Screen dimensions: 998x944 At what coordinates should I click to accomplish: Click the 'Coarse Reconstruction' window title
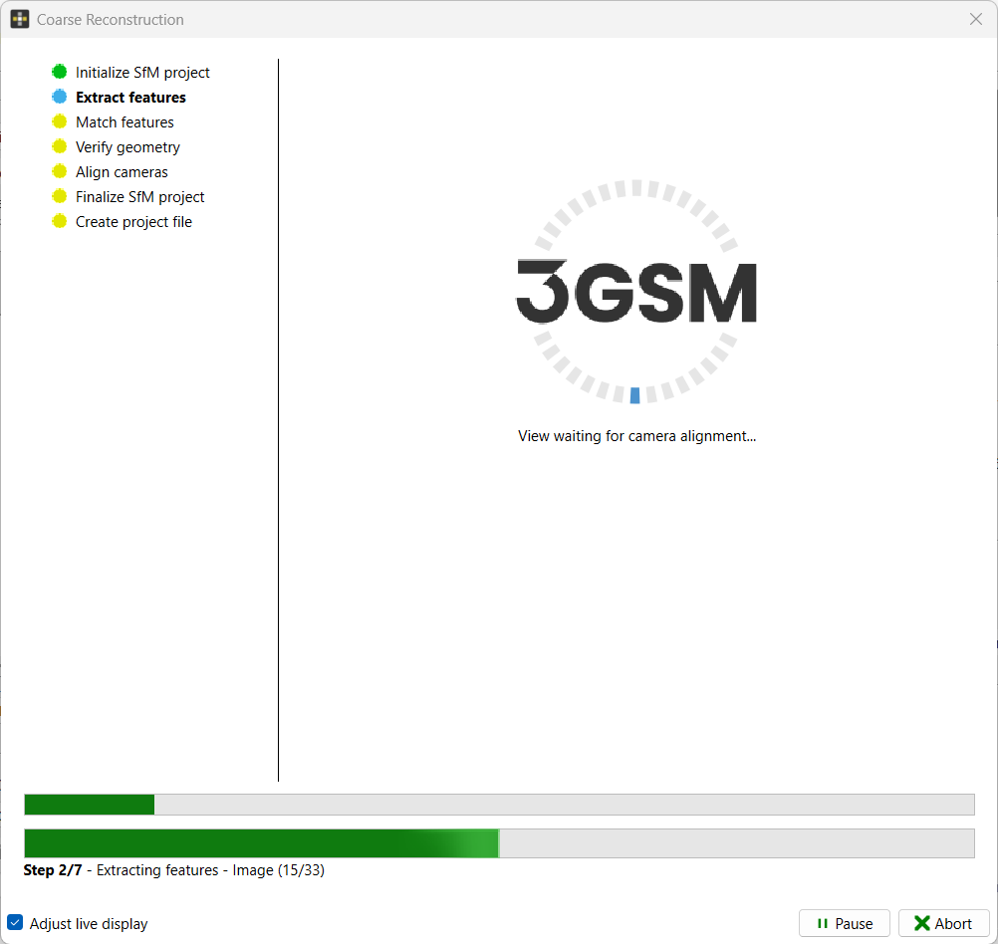111,20
